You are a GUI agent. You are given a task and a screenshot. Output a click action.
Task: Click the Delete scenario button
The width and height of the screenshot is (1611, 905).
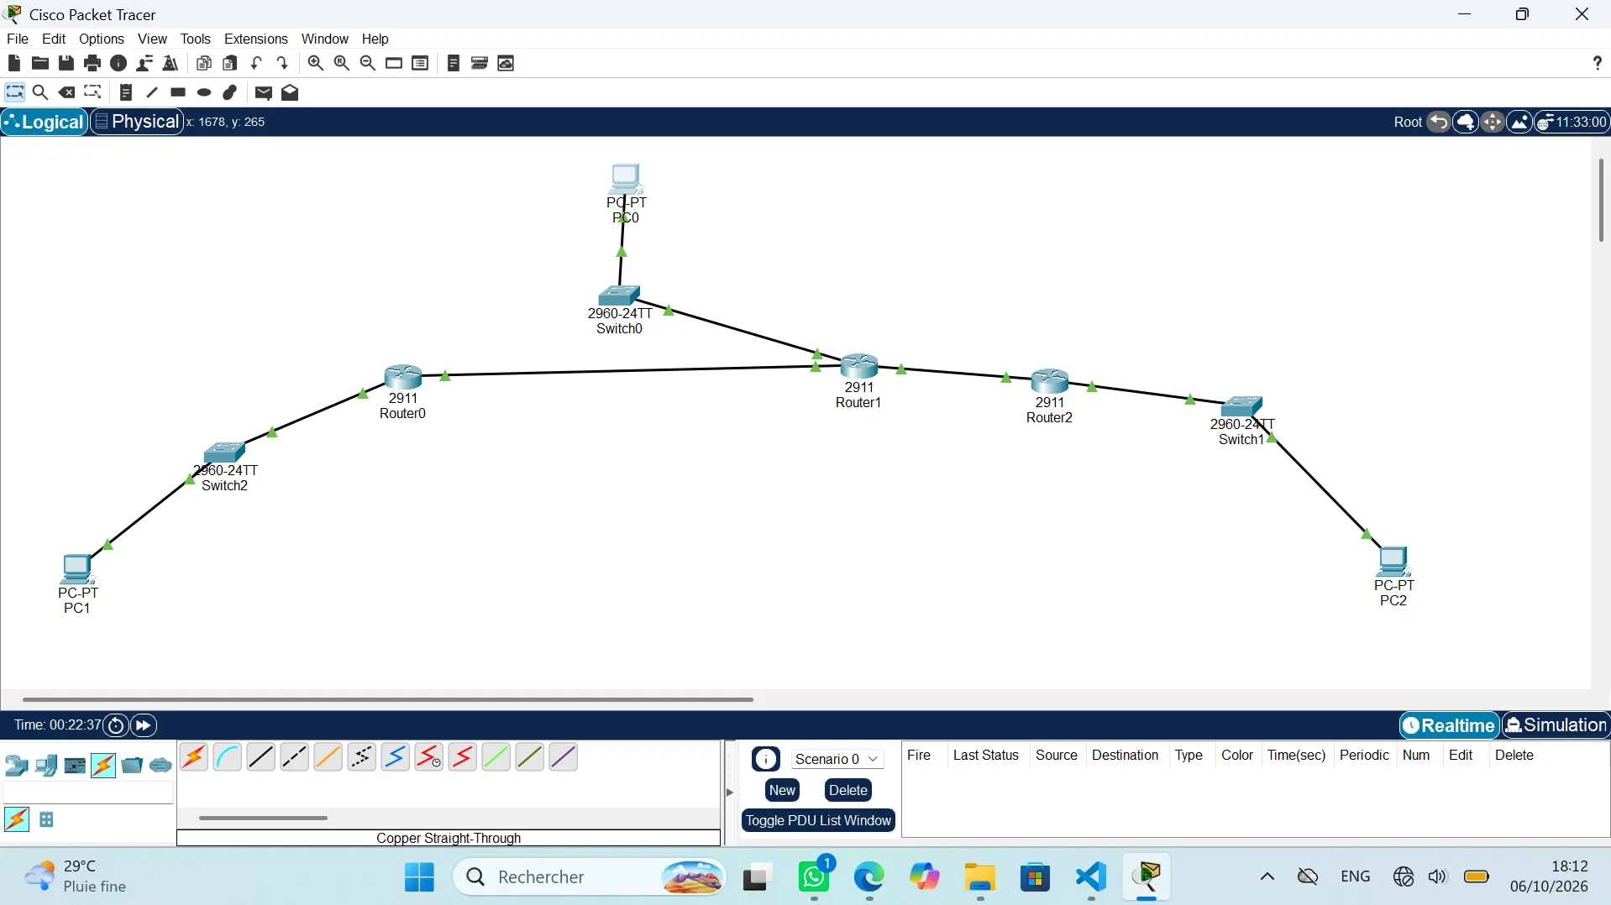[848, 790]
